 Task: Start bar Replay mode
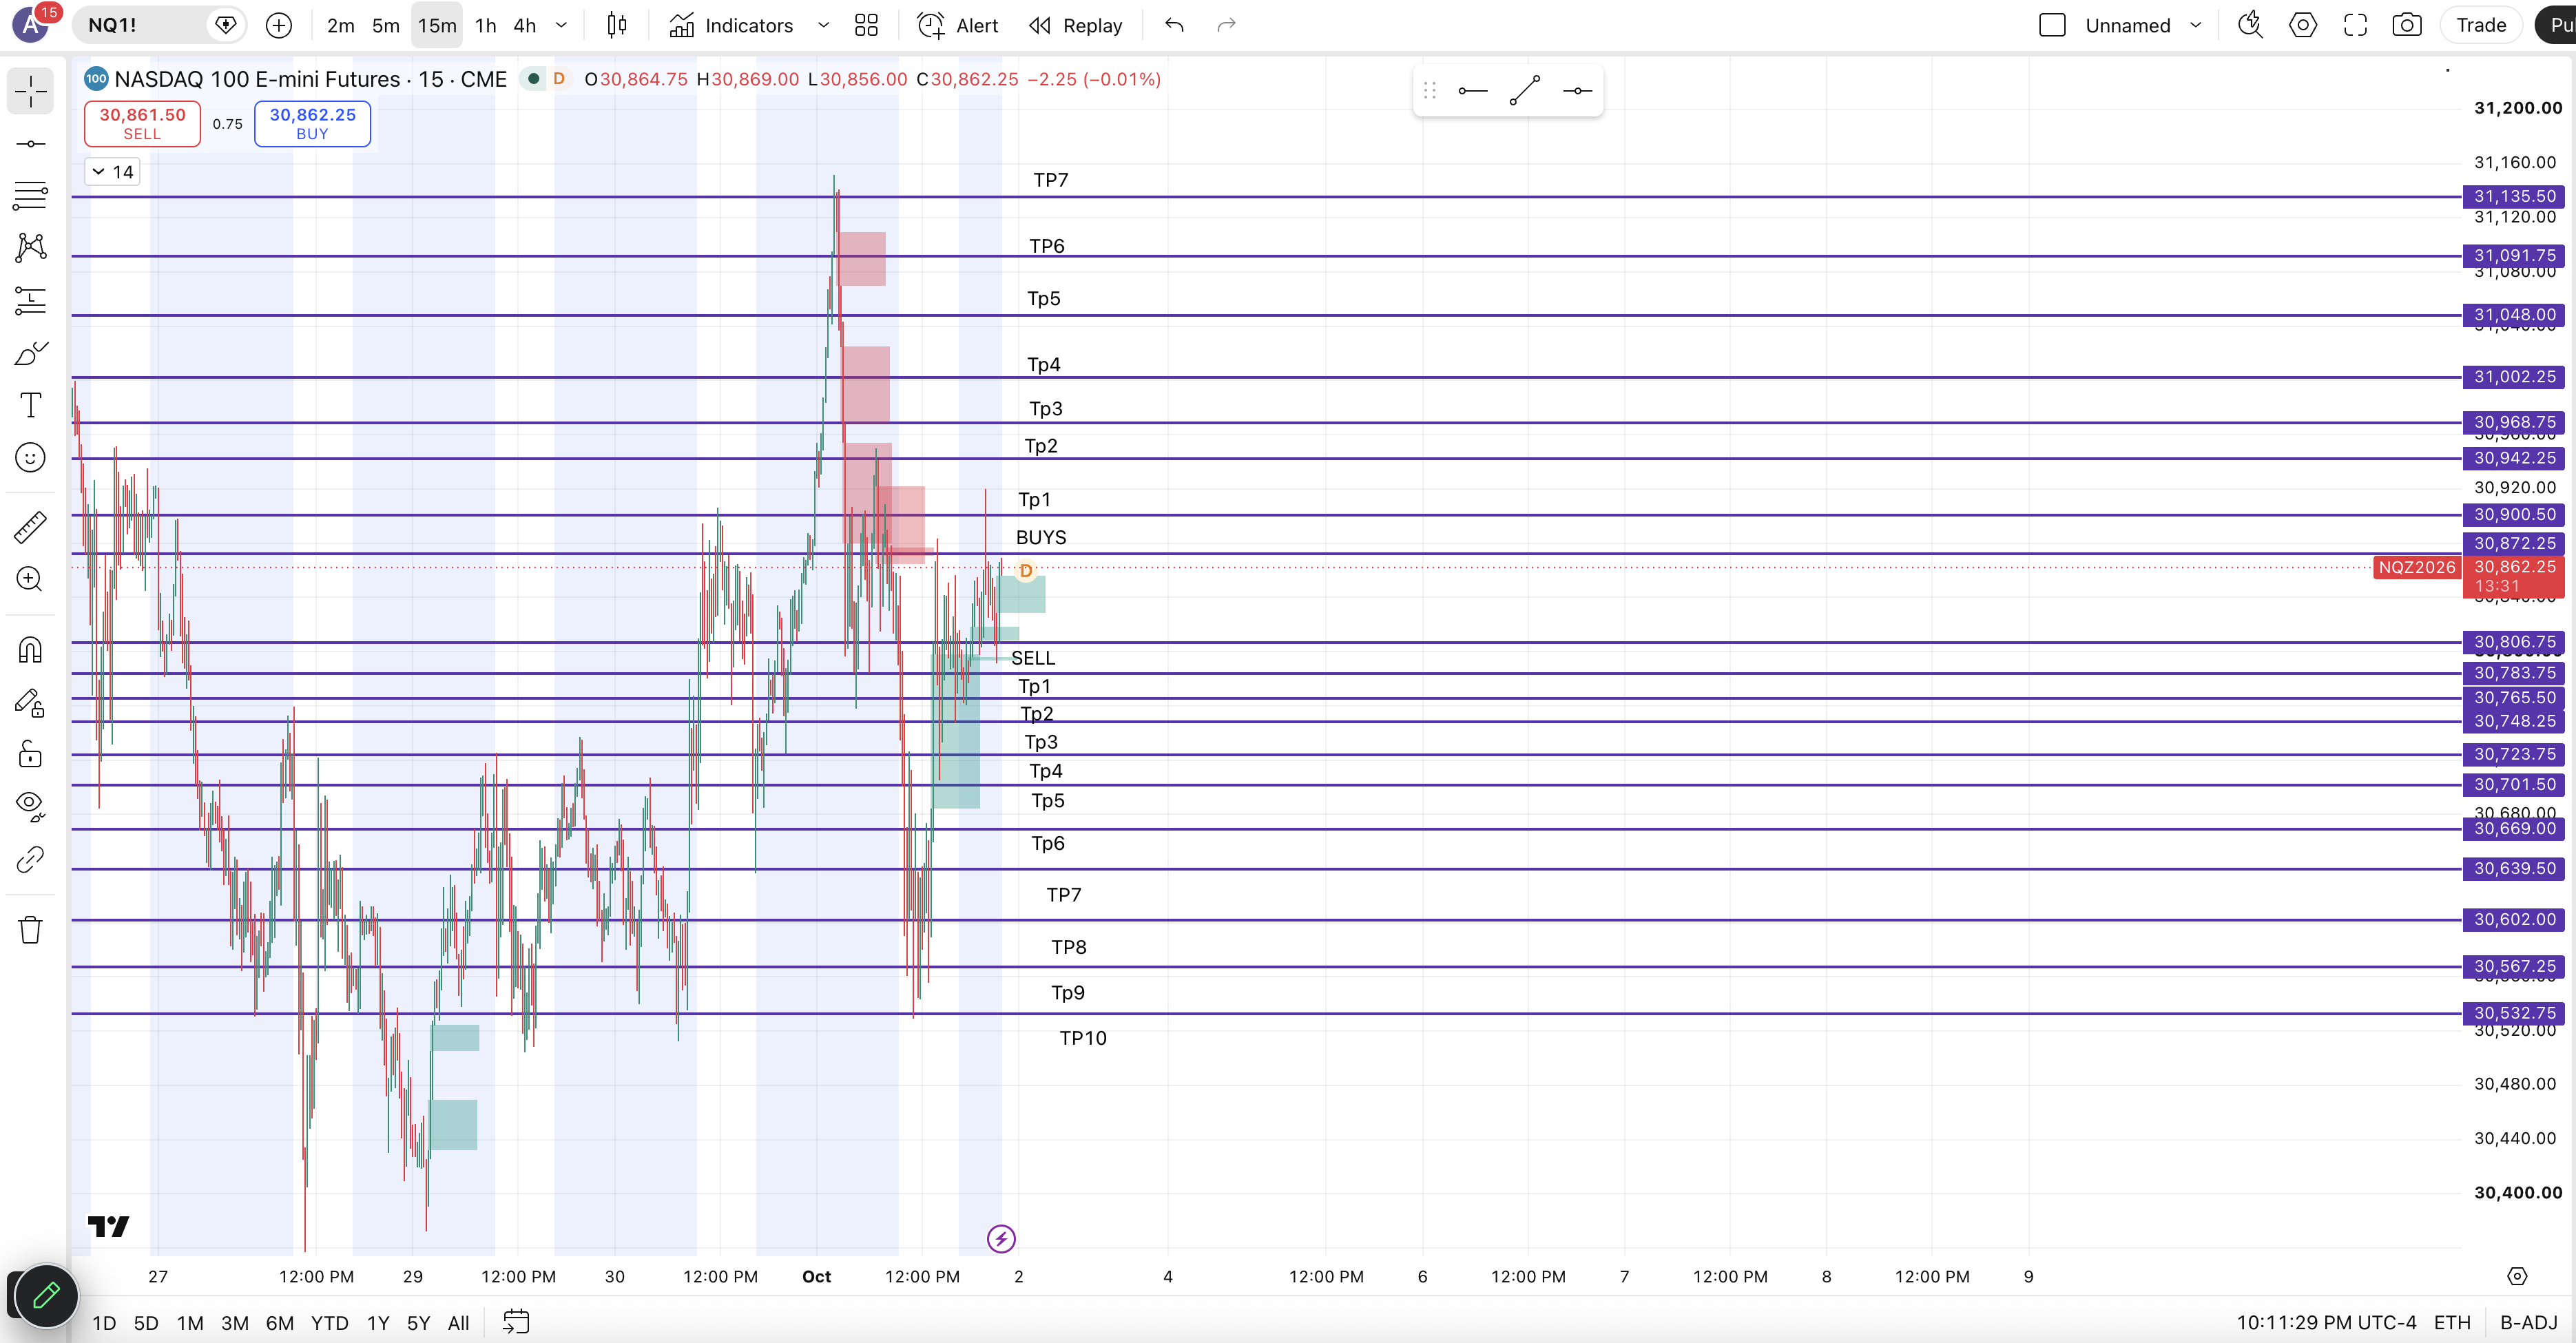(1076, 25)
